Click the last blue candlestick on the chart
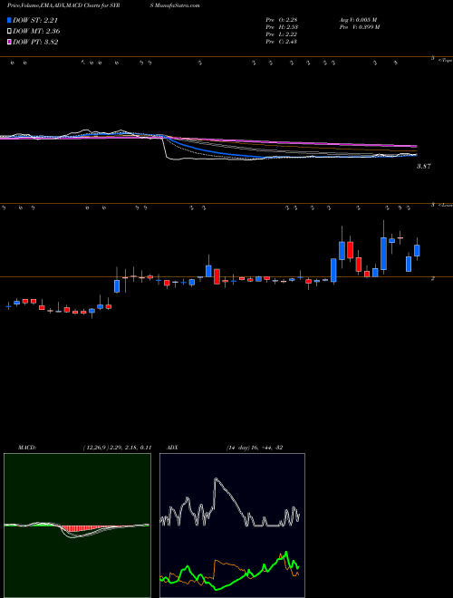453x598 pixels. (x=417, y=251)
